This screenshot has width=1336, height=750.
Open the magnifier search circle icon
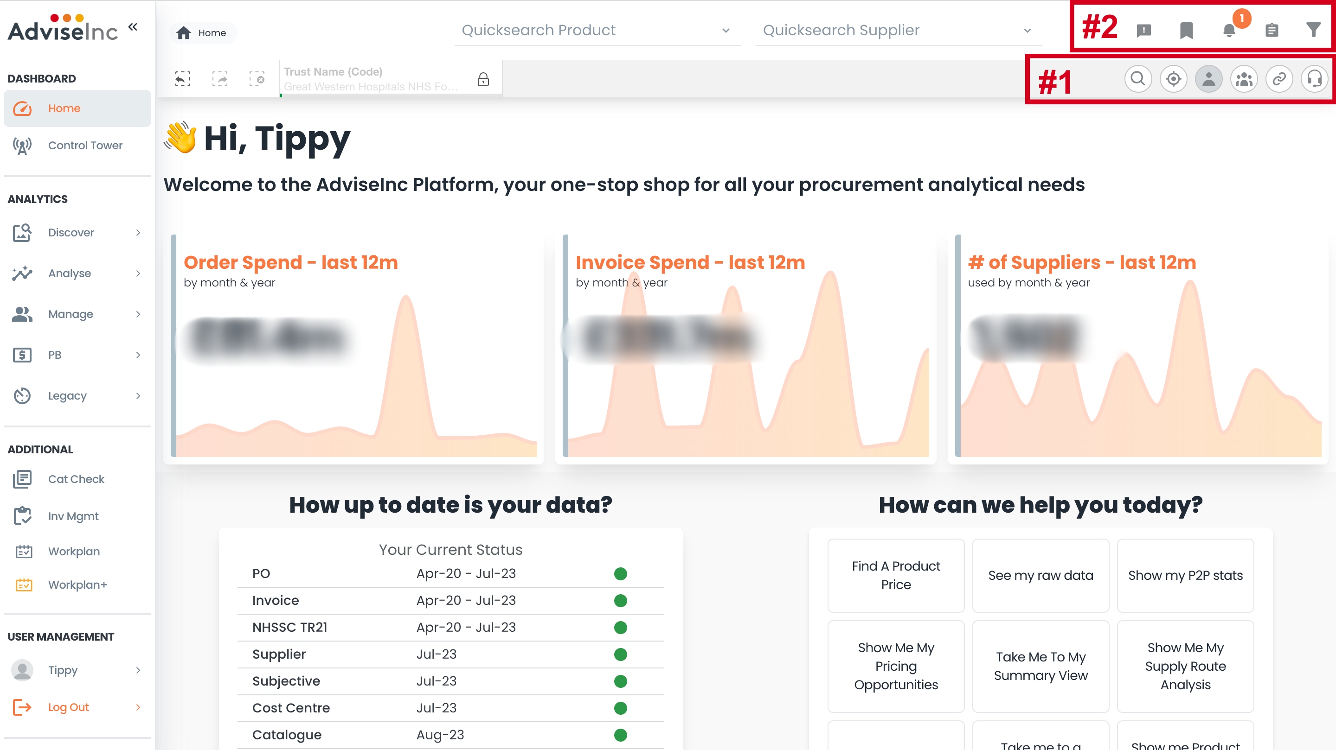pos(1138,79)
